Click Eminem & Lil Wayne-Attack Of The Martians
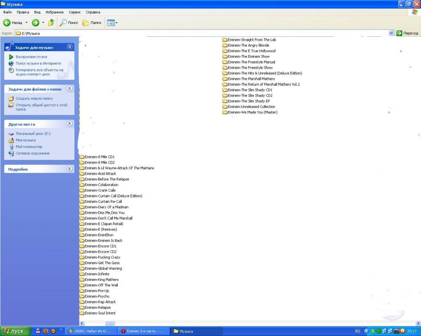The width and height of the screenshot is (421, 336). [x=120, y=168]
